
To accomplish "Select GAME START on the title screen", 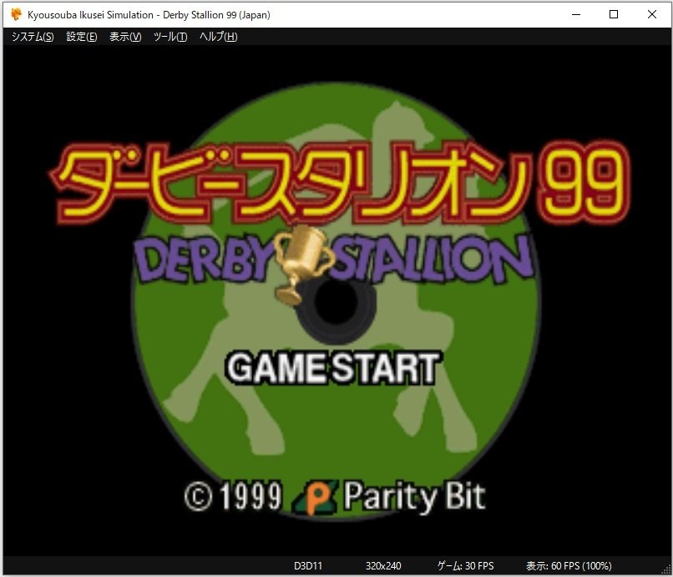I will click(x=334, y=366).
